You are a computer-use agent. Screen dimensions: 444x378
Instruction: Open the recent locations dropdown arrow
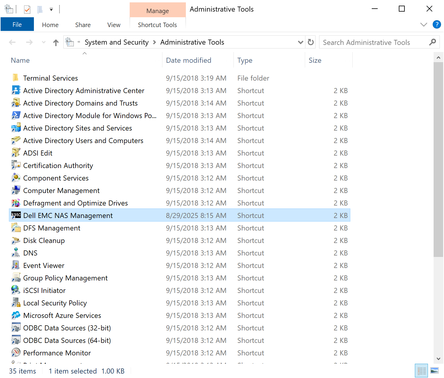coord(44,42)
